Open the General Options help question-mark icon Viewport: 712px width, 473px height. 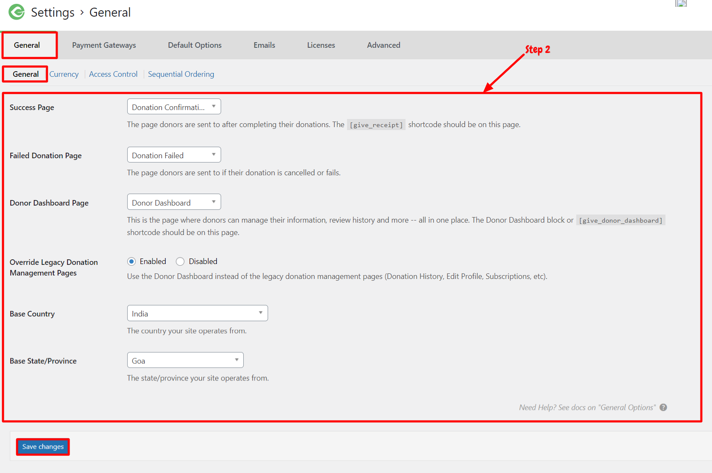click(663, 407)
